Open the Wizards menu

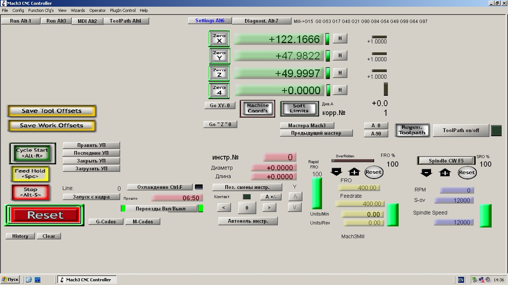78,10
